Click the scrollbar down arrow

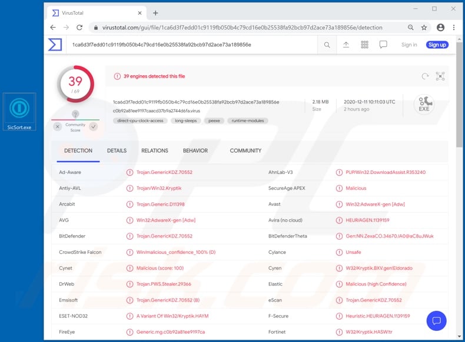[x=459, y=336]
